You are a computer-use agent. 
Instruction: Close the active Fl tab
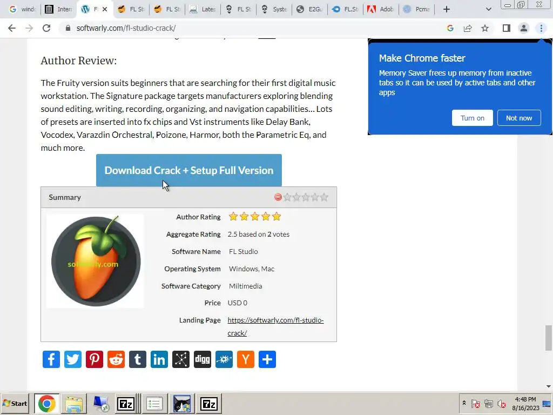click(105, 9)
